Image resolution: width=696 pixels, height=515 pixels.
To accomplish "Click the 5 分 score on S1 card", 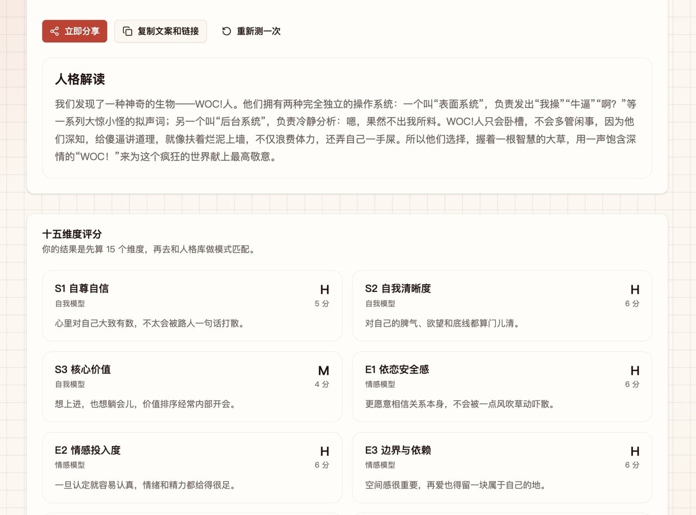I will 322,304.
